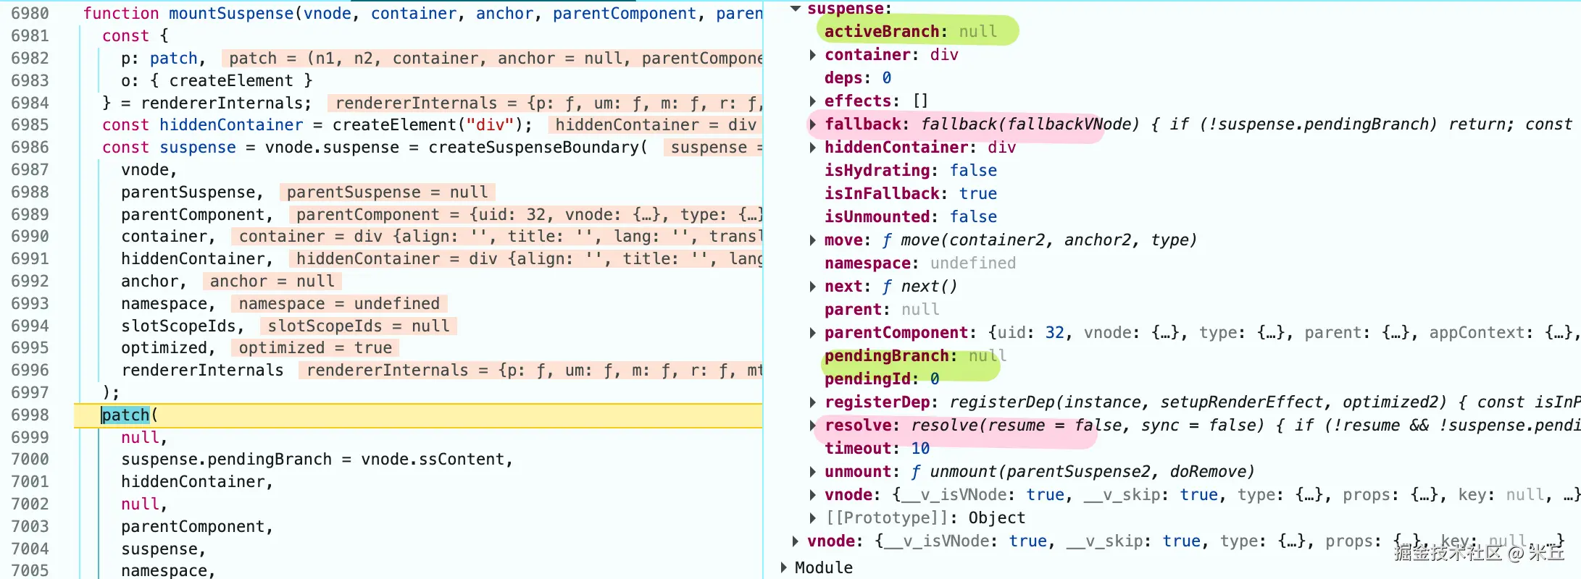Viewport: 1581px width, 579px height.
Task: Select the deps: 0 property
Action: click(x=858, y=78)
